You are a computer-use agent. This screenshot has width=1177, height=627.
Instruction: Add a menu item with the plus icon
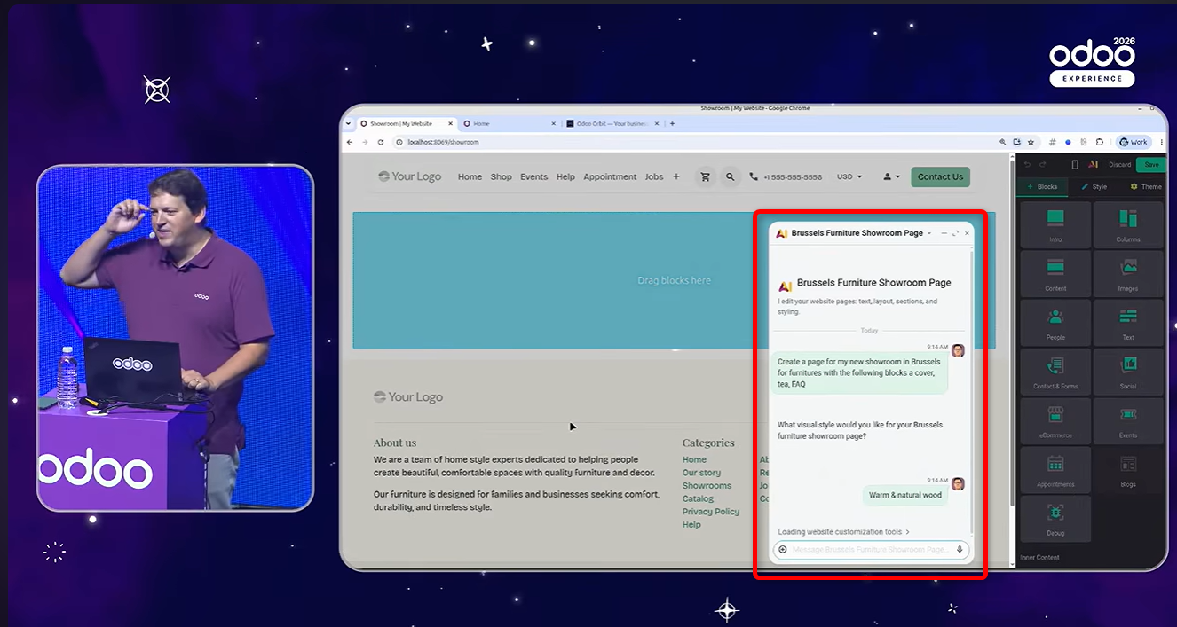point(676,177)
